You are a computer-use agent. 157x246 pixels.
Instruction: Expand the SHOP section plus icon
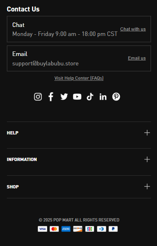147,186
